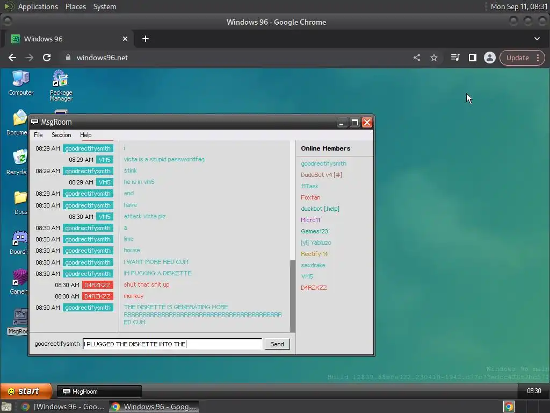Click the MsgRoom taskbar button
This screenshot has width=550, height=413.
point(99,391)
